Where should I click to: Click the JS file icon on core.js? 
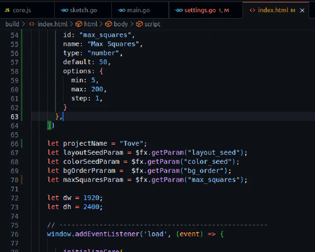pos(7,10)
